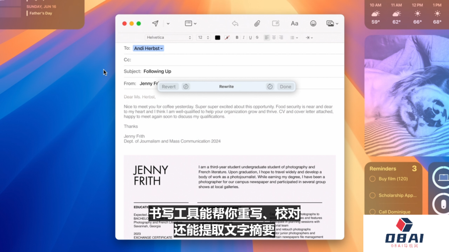The image size is (449, 252).
Task: Toggle strikethrough text formatting
Action: [x=257, y=38]
